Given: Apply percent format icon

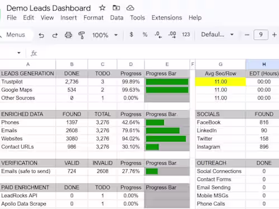Looking at the screenshot, I should (x=145, y=35).
